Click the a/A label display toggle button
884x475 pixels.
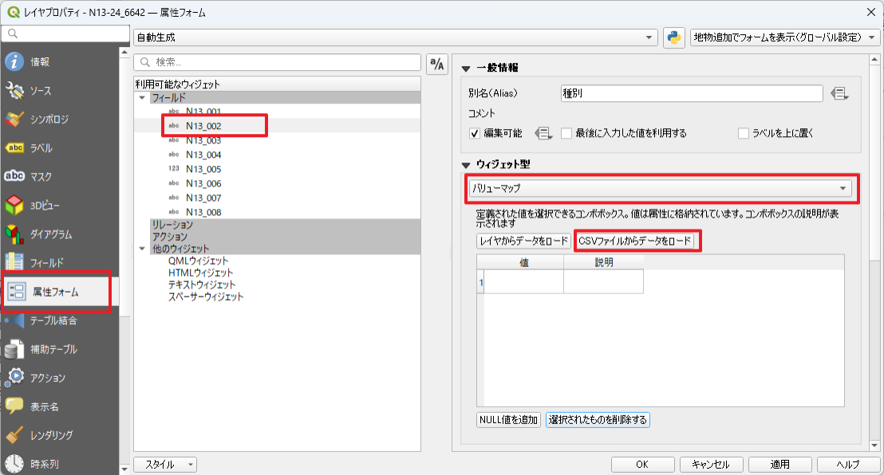[x=436, y=65]
